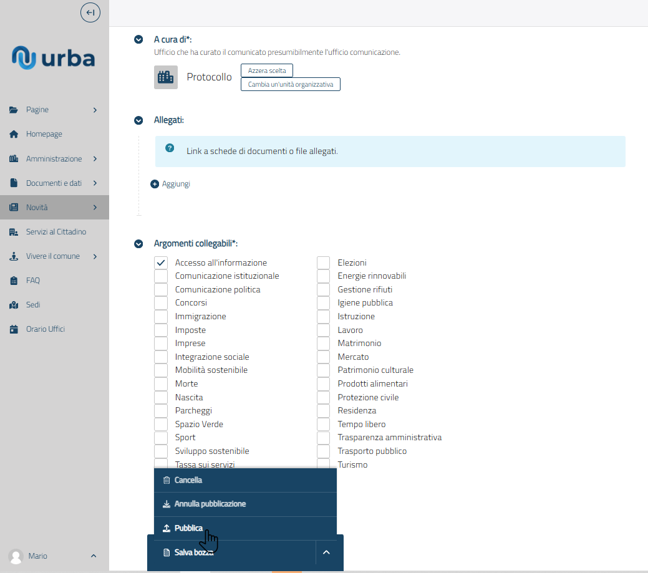Click Cambia un'unità organizzativa button
This screenshot has width=648, height=573.
pyautogui.click(x=290, y=84)
